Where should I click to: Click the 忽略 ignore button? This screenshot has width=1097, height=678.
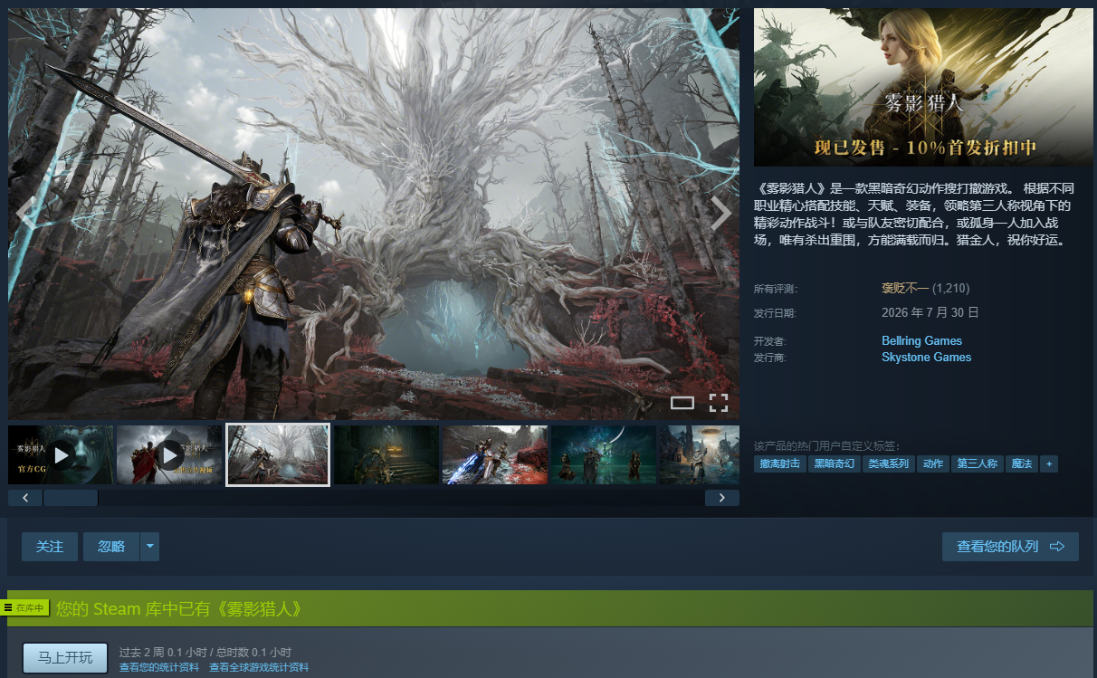tap(111, 547)
